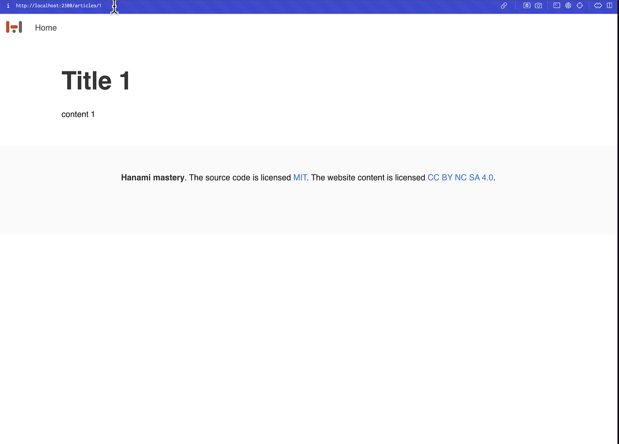Open the CC BY NC SA 4.0 link

(x=460, y=177)
